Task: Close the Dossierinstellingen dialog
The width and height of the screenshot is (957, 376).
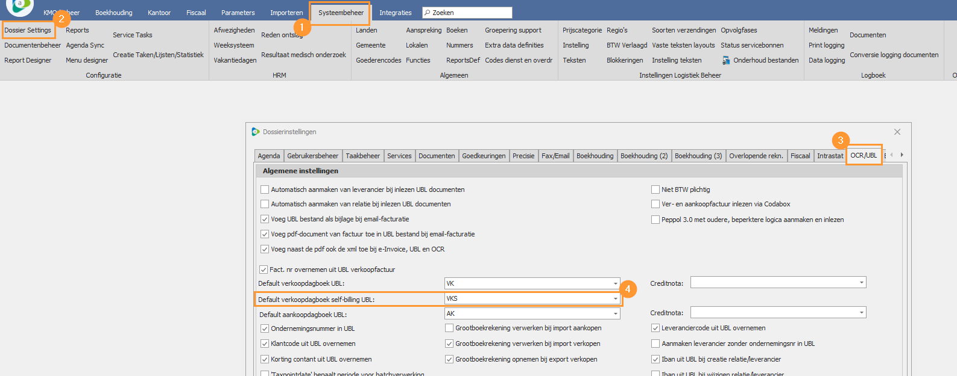Action: point(897,132)
